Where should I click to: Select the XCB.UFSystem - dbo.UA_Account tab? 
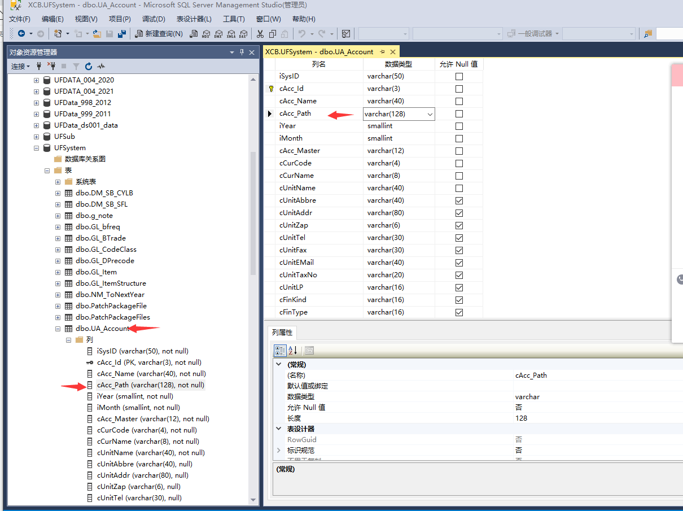coord(319,51)
